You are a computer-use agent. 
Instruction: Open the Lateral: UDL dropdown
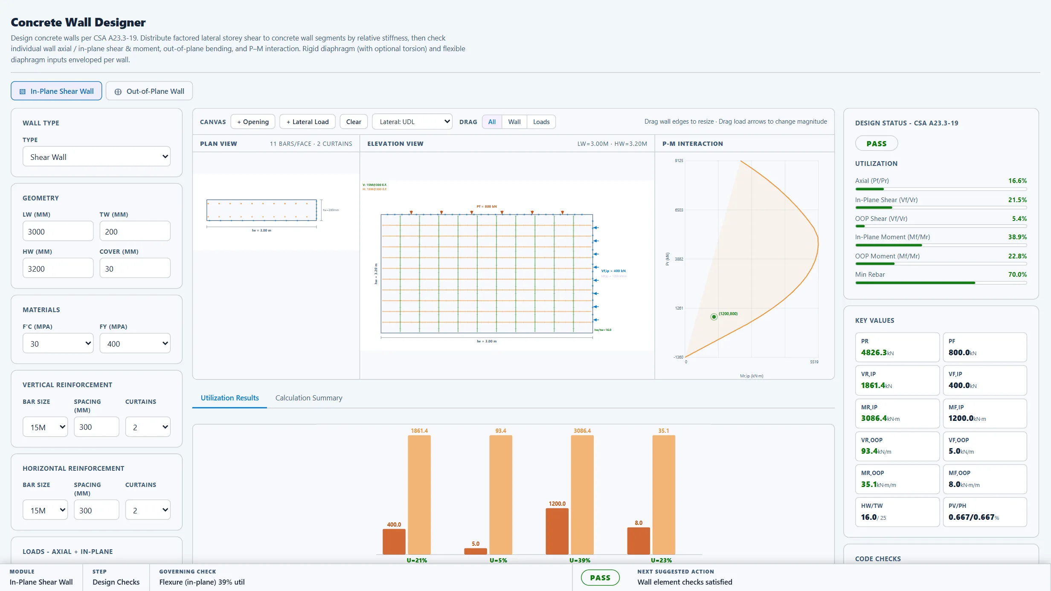[412, 122]
